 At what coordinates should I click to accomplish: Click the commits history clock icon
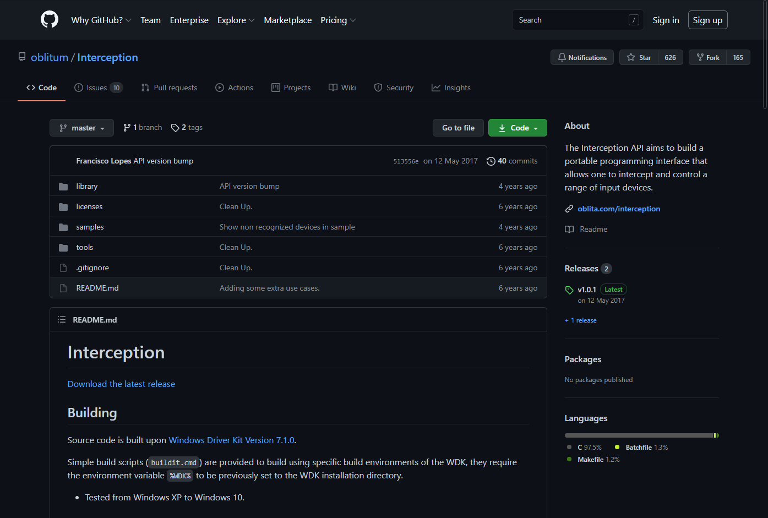point(491,161)
